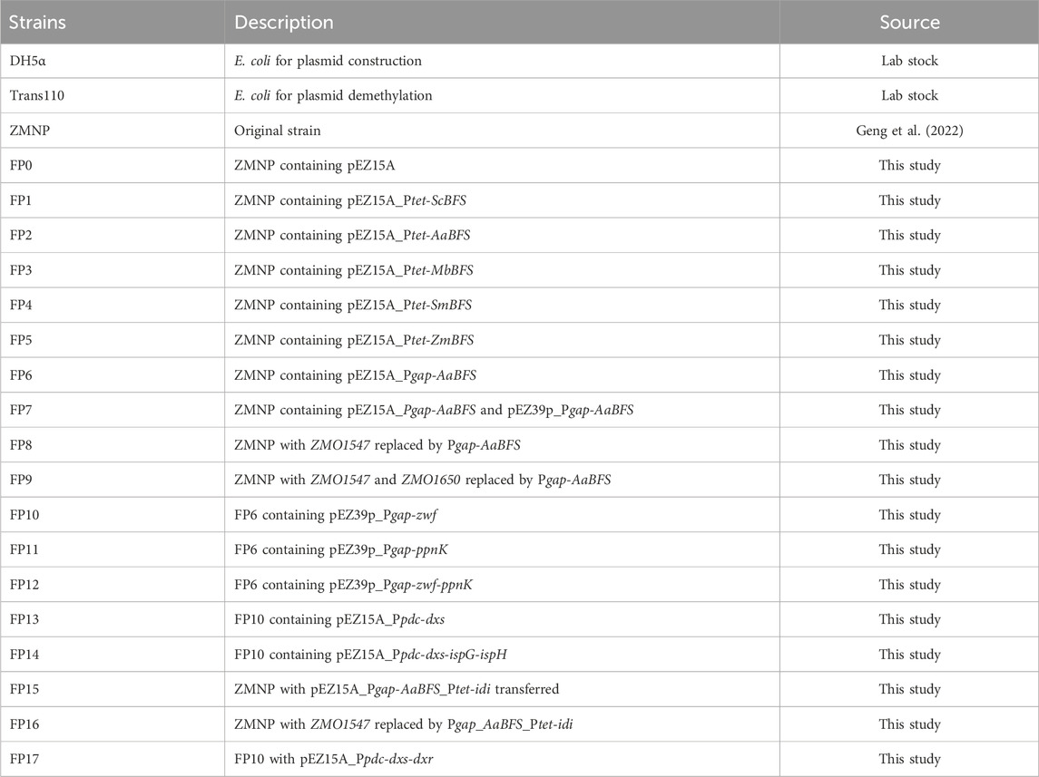The height and width of the screenshot is (777, 1039).
Task: Select the Trans110 strain cell
Action: point(112,96)
